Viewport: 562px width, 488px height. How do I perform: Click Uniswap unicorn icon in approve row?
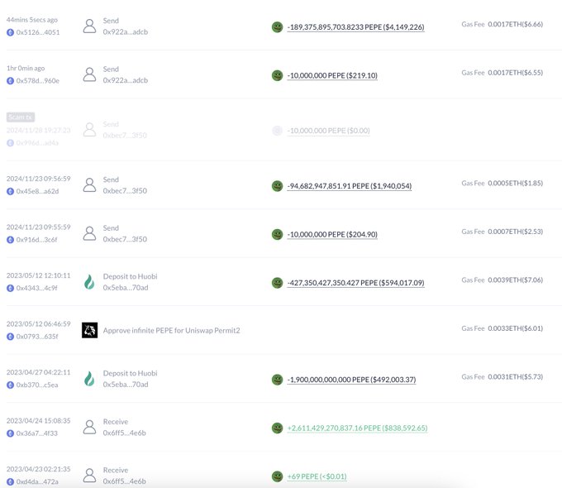89,330
